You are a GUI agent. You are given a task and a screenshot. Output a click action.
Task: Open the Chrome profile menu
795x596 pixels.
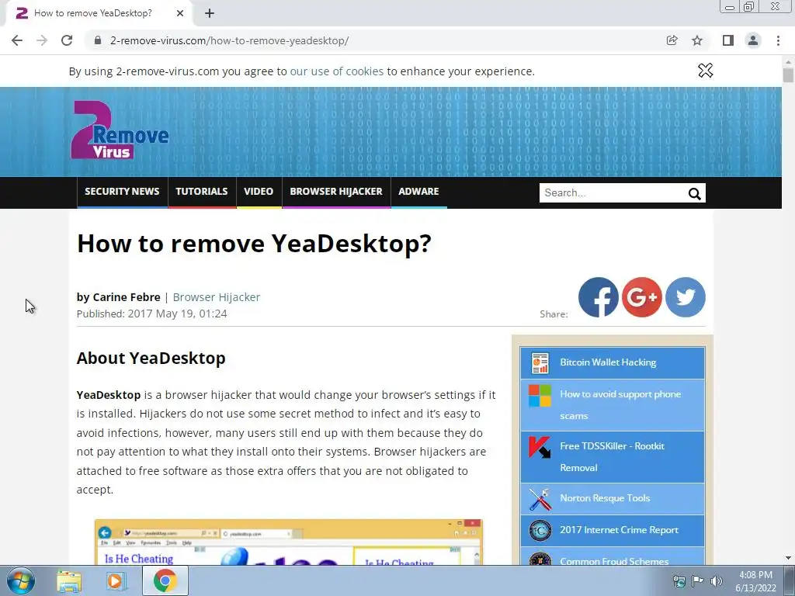753,40
